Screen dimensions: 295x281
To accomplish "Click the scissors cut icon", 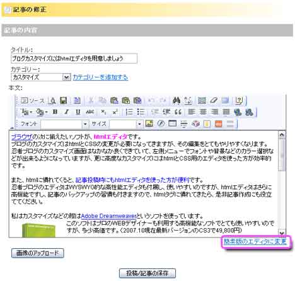I will [x=91, y=101].
